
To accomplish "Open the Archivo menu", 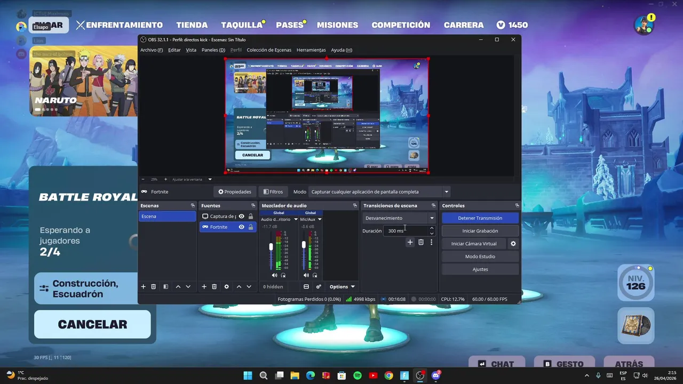I will tap(152, 50).
